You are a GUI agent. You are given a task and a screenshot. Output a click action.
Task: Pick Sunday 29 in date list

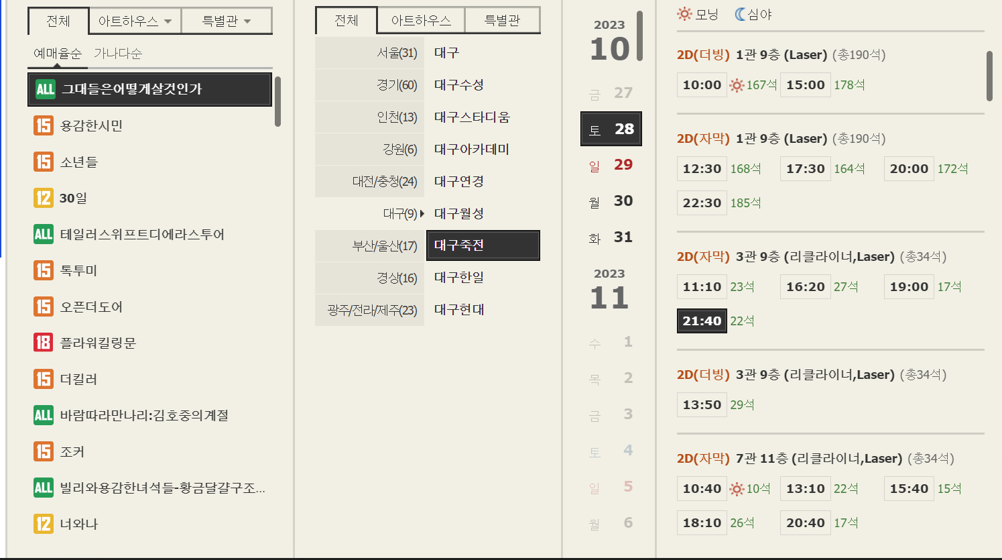tap(611, 165)
